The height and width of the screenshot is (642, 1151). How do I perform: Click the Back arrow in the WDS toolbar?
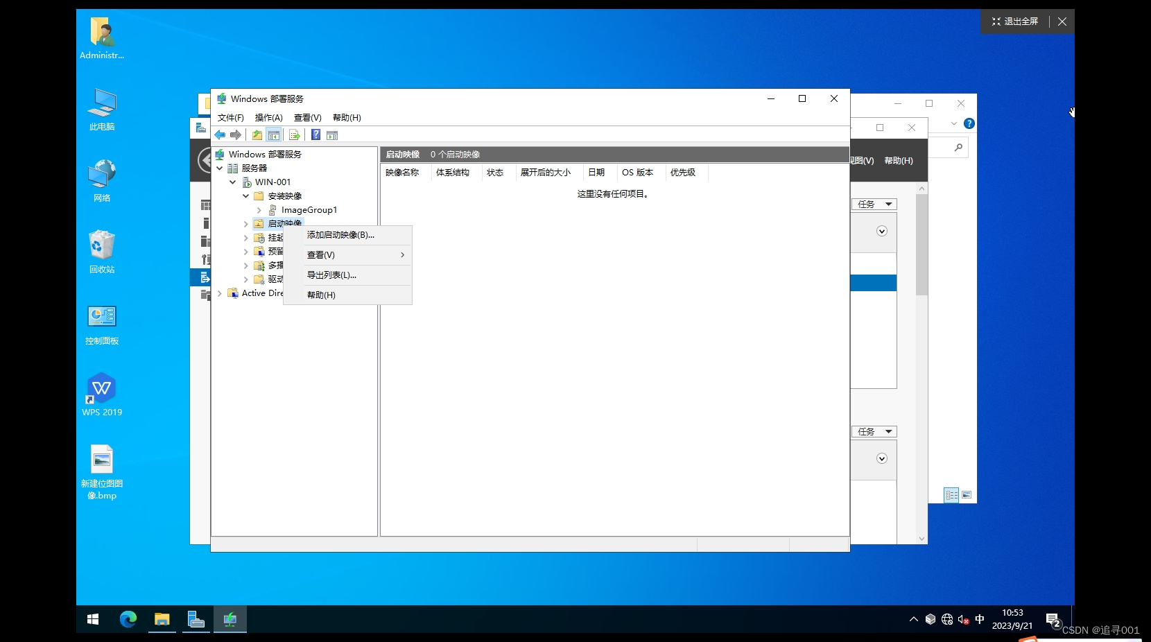click(220, 135)
